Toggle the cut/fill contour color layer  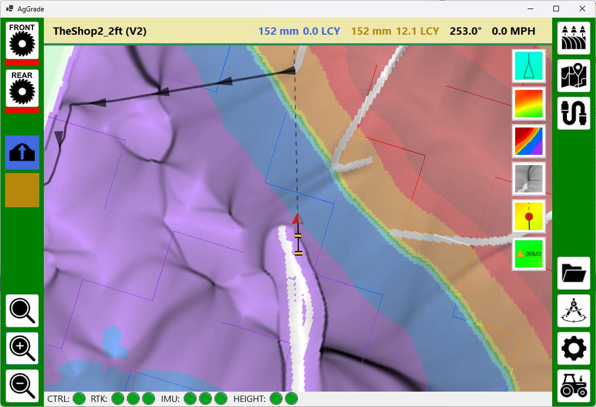pyautogui.click(x=529, y=141)
